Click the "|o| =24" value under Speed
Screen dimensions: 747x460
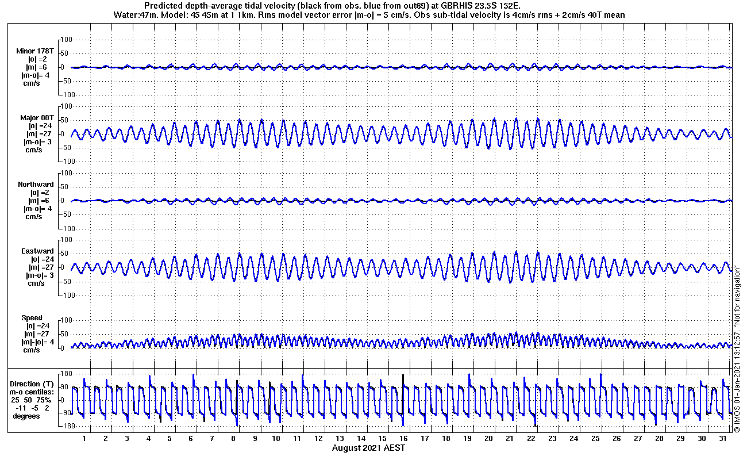[37, 326]
